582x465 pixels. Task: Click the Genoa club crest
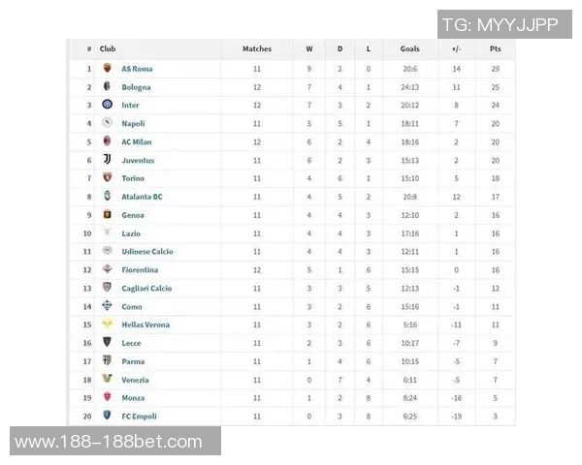[107, 214]
